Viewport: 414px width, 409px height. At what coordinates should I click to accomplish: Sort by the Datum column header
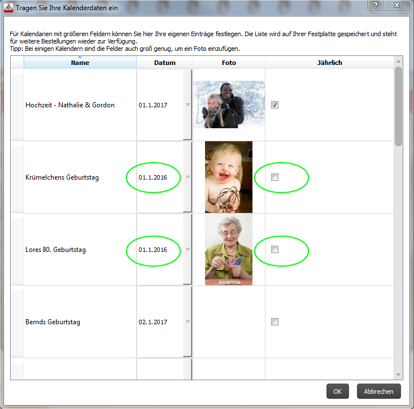(x=165, y=63)
